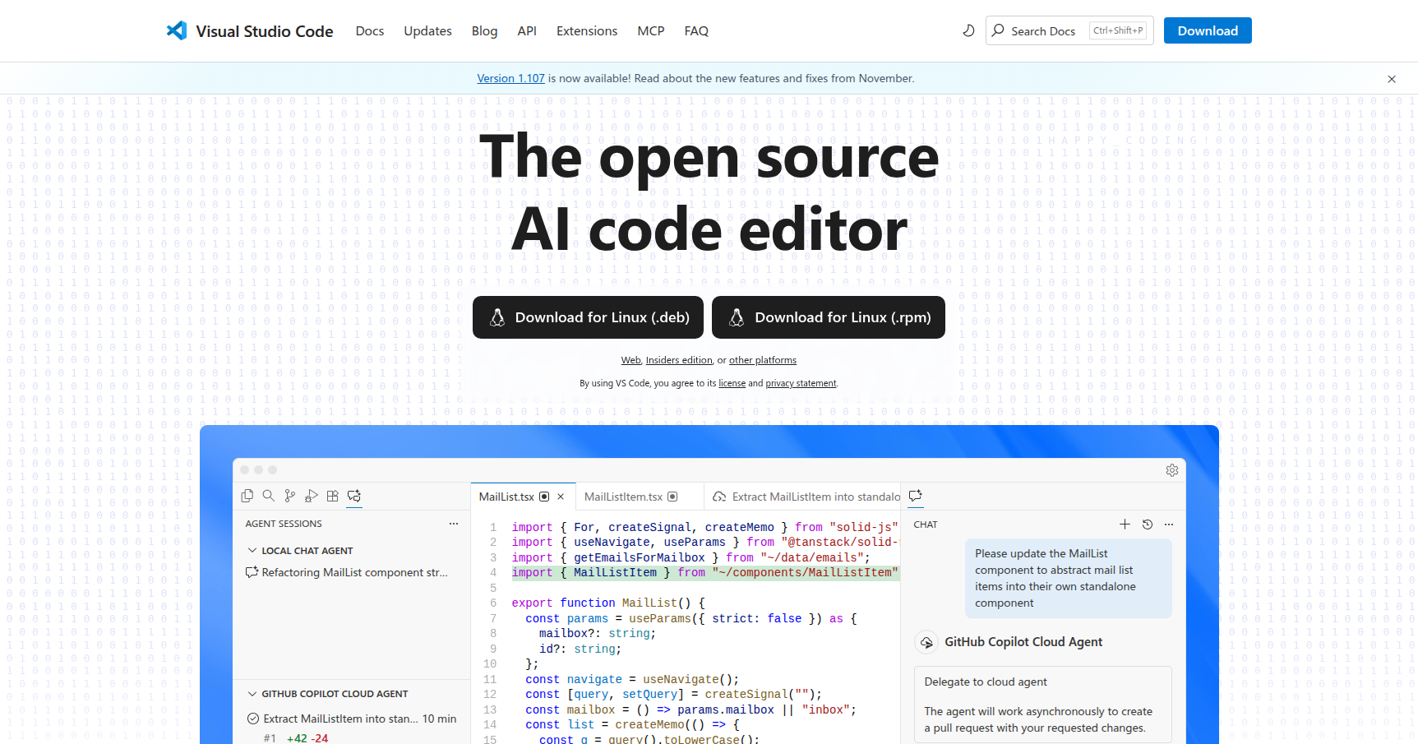Select the Explorer icon in the activity bar
The width and height of the screenshot is (1418, 744).
(247, 496)
